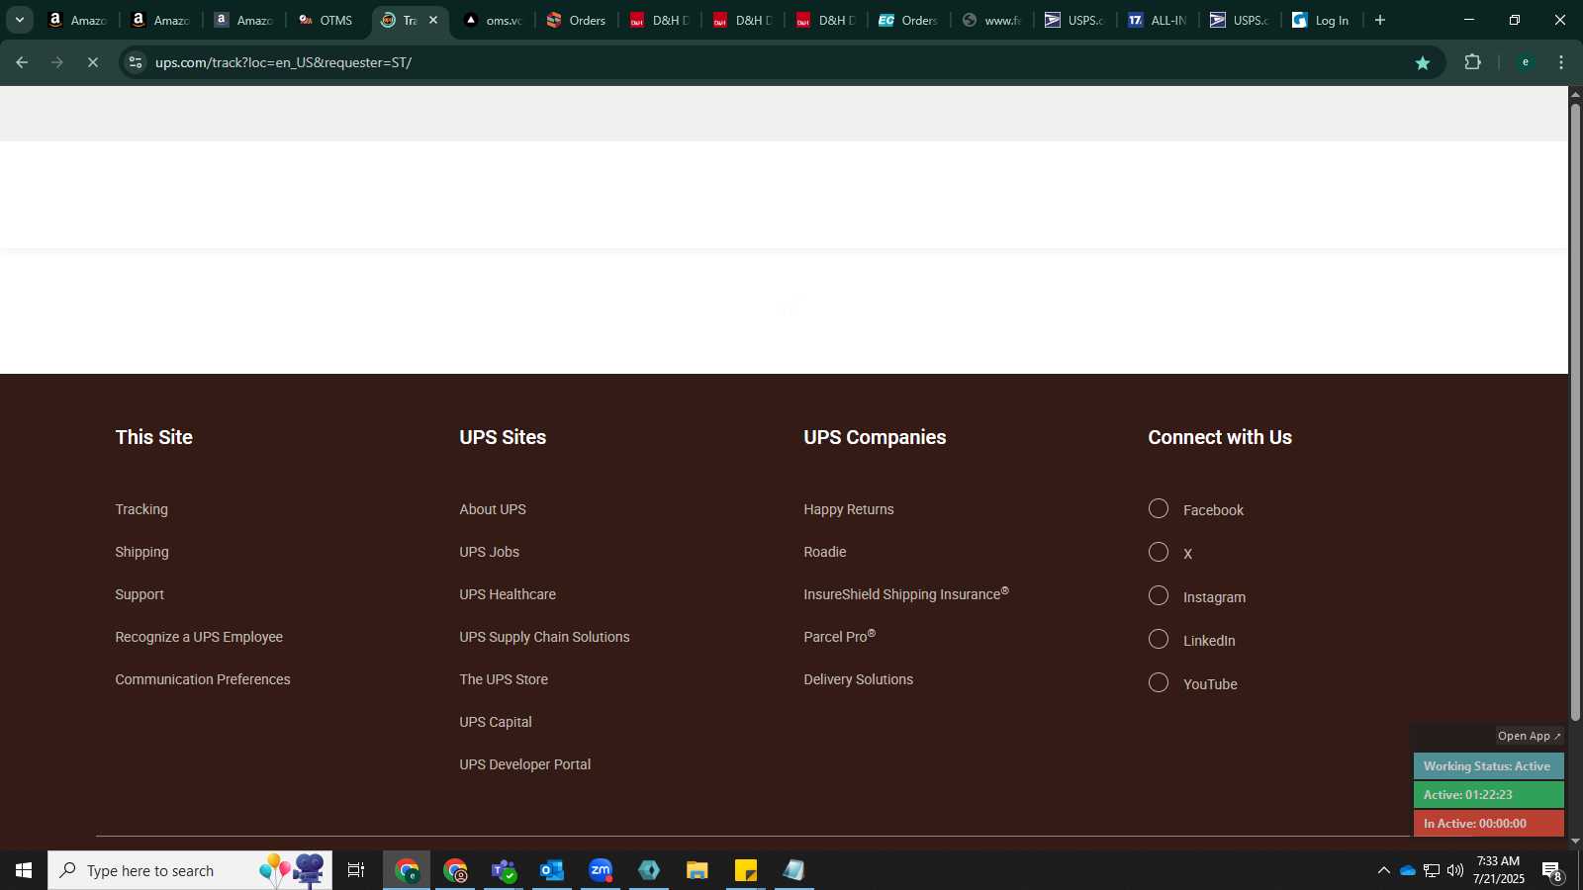Click the page vertical scrollbar

(1575, 410)
